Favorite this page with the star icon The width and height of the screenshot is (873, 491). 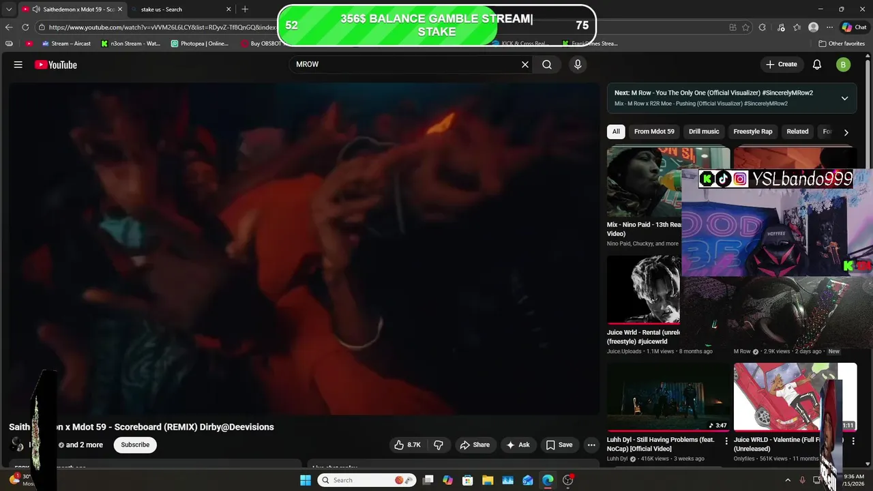[746, 27]
